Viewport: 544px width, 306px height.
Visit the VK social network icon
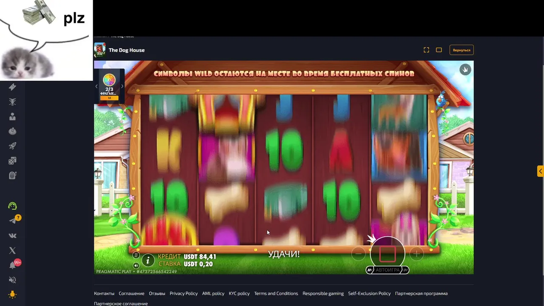(x=12, y=235)
